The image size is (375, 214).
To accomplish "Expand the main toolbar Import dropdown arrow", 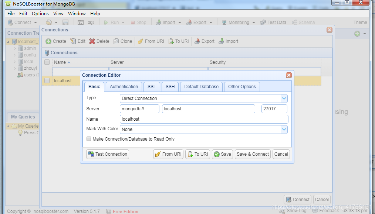I will coord(180,23).
